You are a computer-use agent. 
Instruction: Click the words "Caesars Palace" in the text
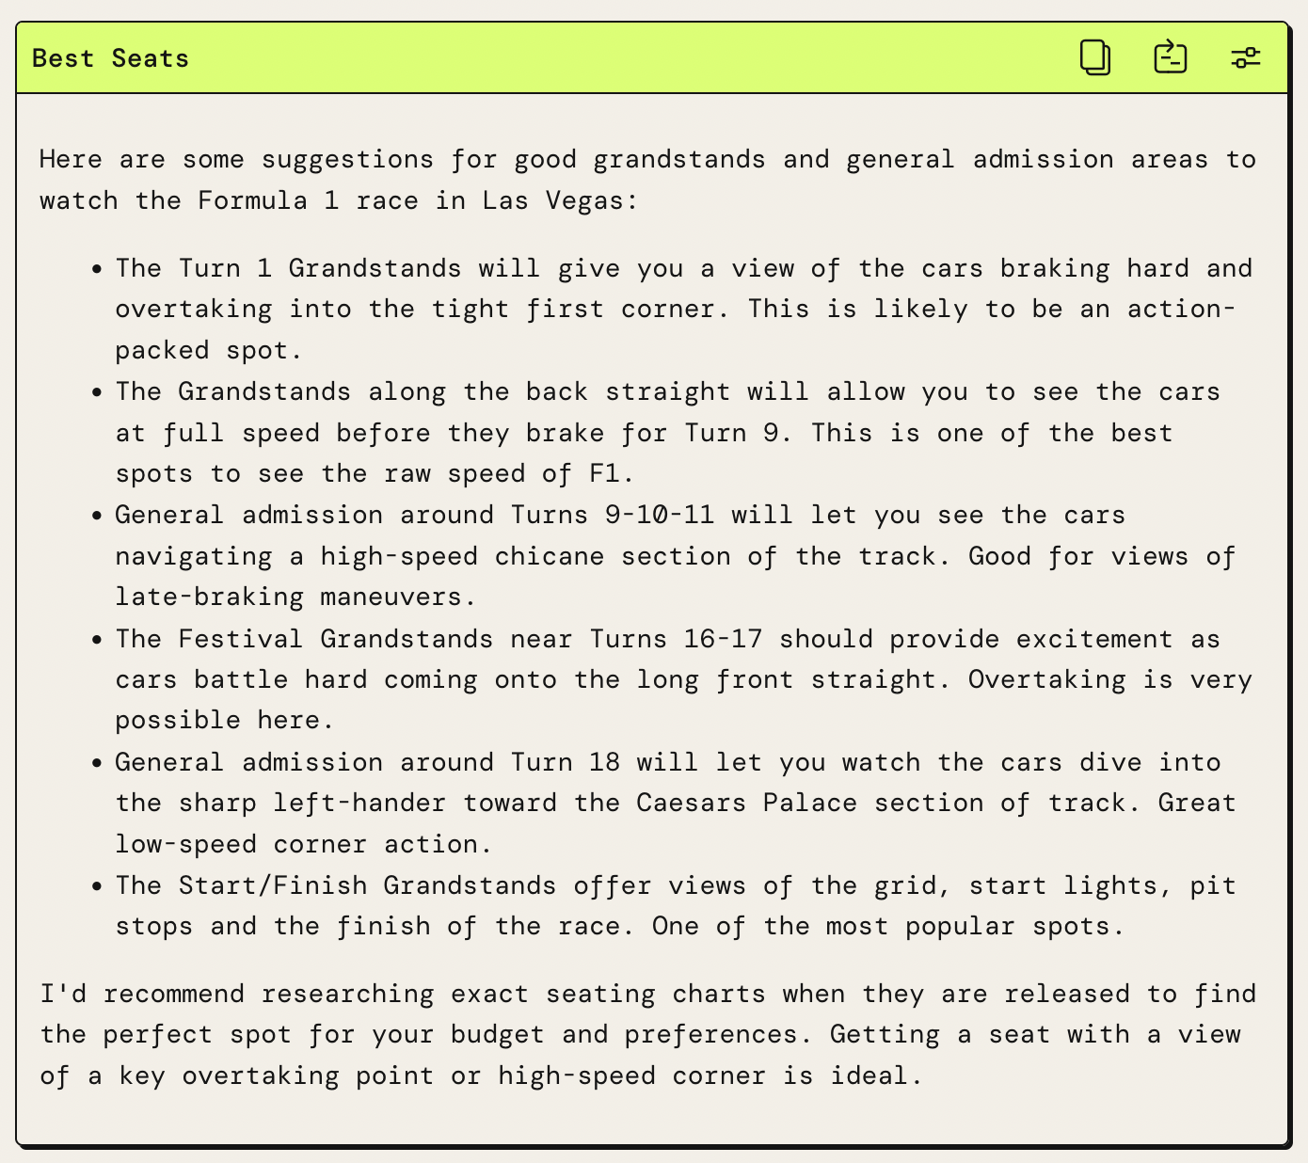click(x=747, y=803)
